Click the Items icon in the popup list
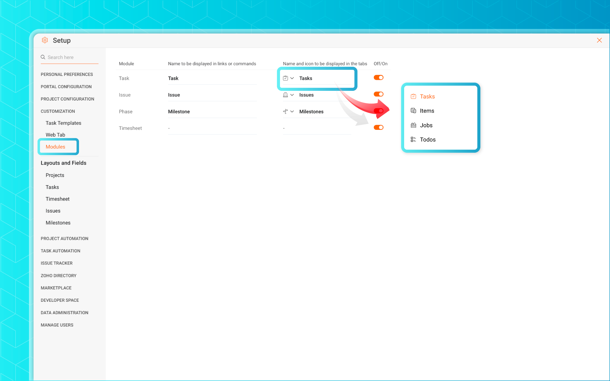The height and width of the screenshot is (381, 610). pyautogui.click(x=414, y=111)
